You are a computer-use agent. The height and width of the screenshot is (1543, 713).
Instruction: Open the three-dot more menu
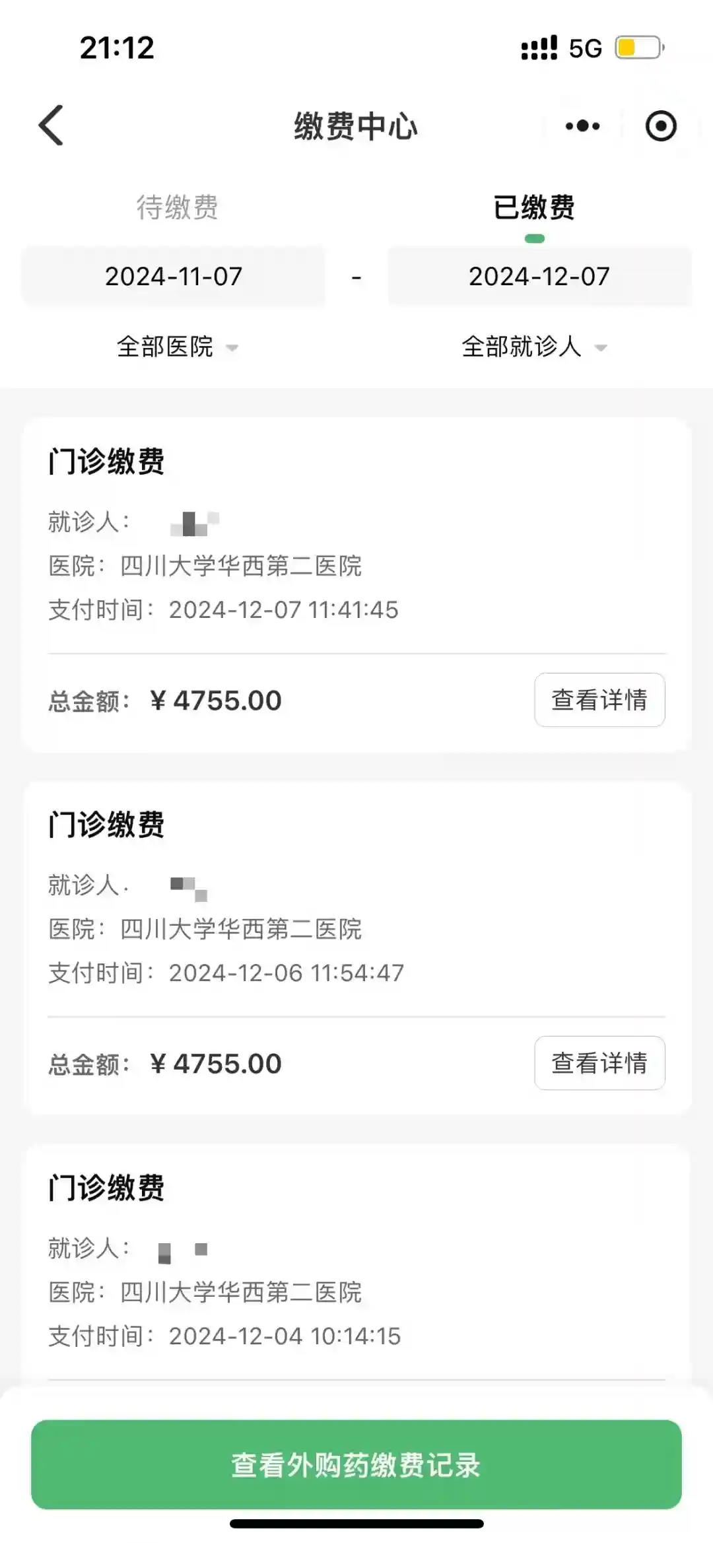[x=582, y=126]
